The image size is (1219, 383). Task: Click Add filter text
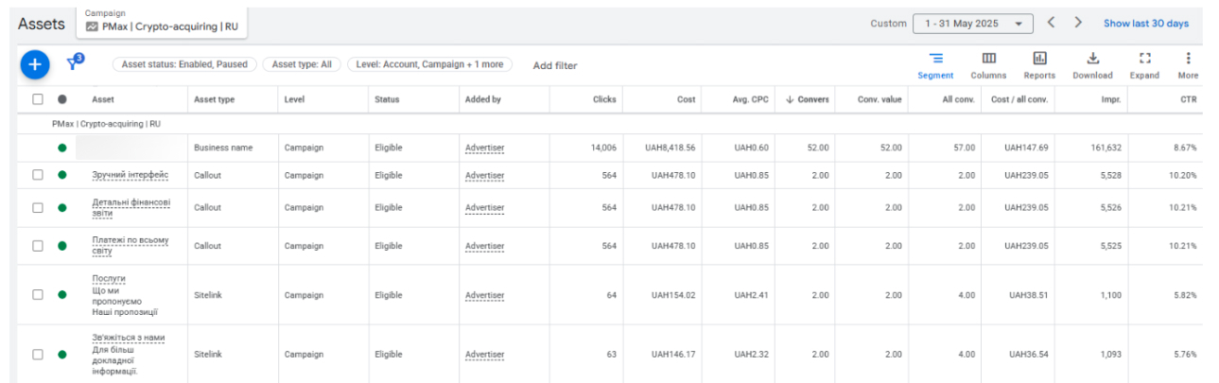554,65
